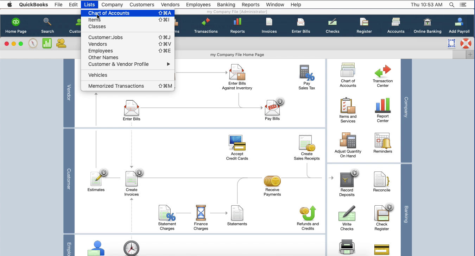Open Enter Bills Against Inventory

(237, 77)
